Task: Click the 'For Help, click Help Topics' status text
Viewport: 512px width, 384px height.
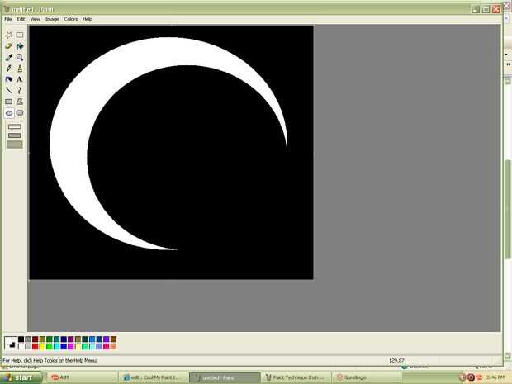Action: coord(50,361)
